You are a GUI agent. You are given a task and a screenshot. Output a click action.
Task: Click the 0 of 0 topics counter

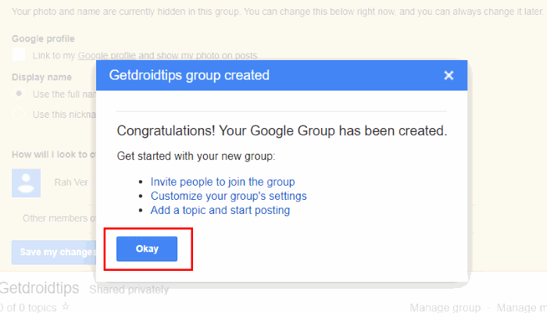(28, 308)
